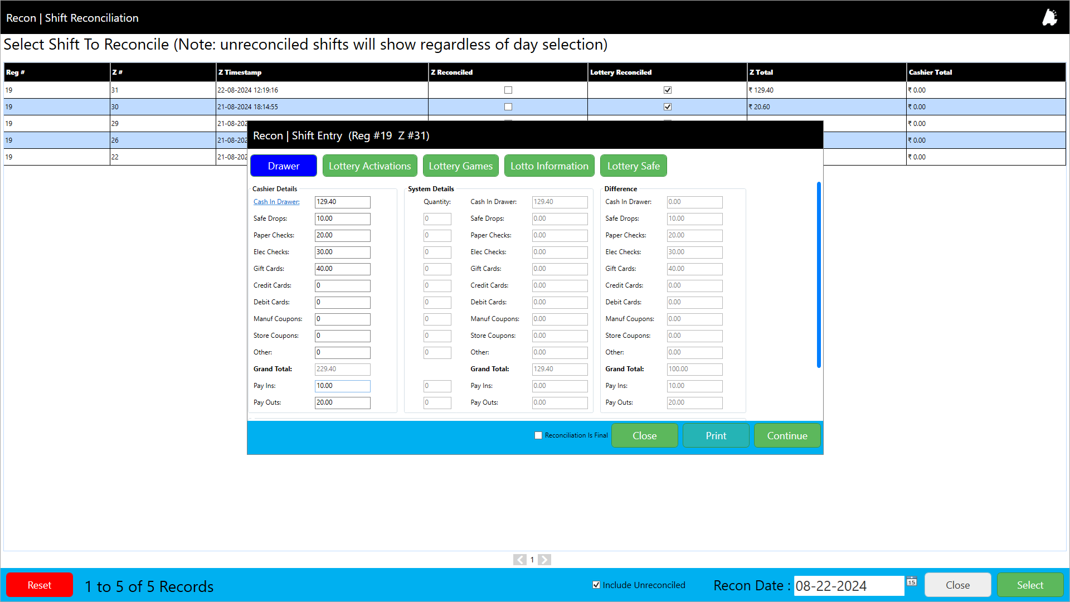Uncheck the Include Unreconciled checkbox
This screenshot has height=602, width=1070.
(596, 585)
